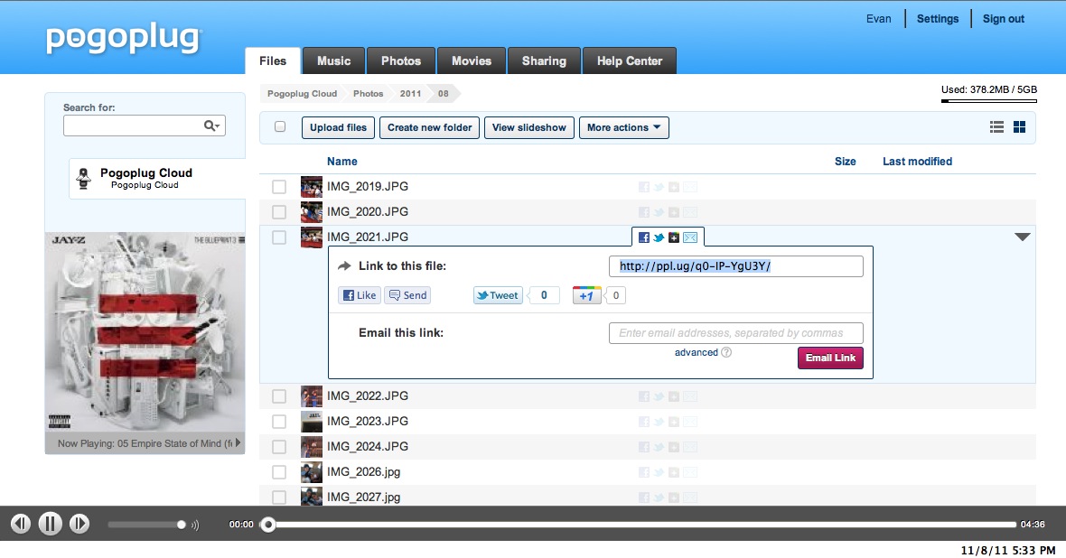Select the IMG_2023.JPG checkbox

coord(279,422)
